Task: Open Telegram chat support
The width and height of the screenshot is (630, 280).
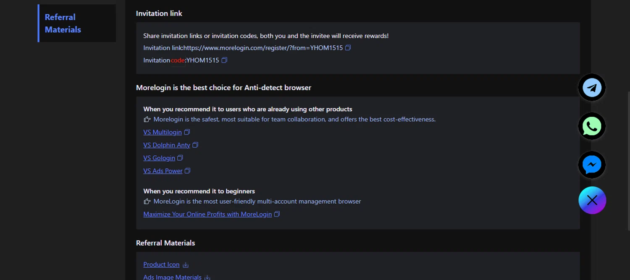Action: coord(592,88)
